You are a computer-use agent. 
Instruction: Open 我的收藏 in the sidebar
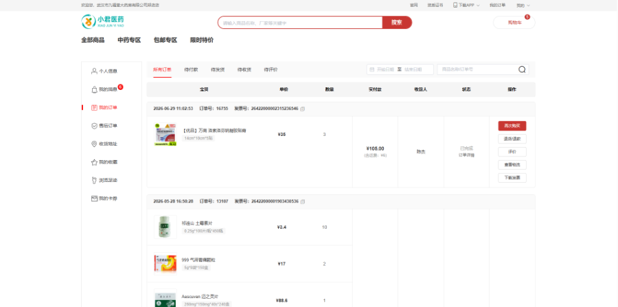[104, 162]
